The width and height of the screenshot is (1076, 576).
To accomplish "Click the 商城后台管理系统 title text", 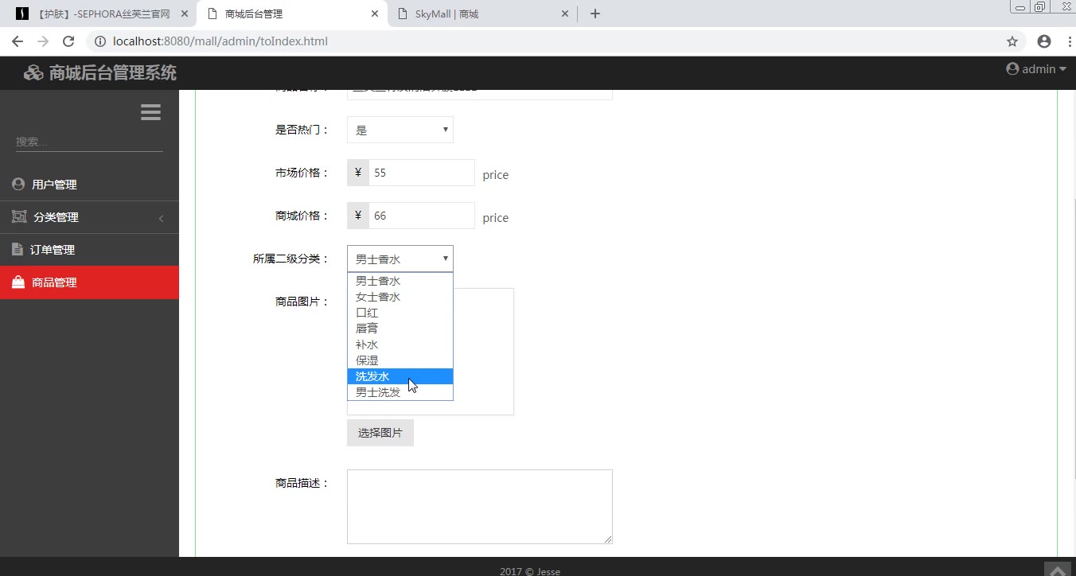I will click(x=113, y=73).
